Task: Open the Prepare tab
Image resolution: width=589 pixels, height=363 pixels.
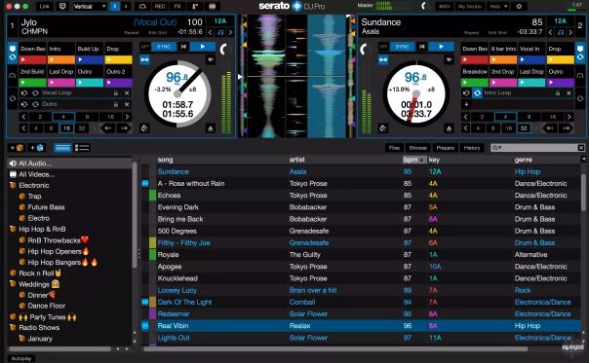Action: point(445,148)
